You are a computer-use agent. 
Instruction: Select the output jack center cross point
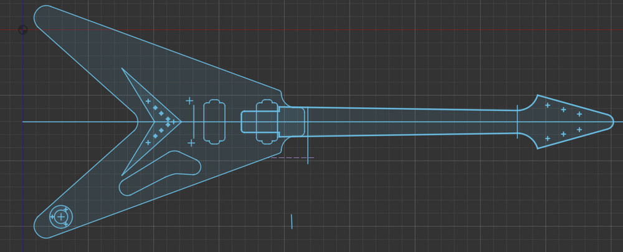61,217
